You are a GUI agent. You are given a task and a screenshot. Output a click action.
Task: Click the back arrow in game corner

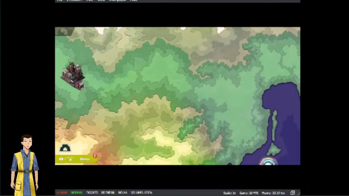(64, 32)
